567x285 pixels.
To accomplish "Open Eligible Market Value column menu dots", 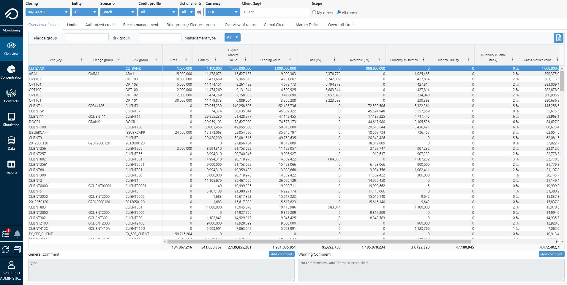I will point(245,60).
